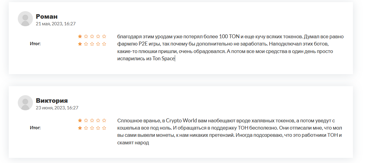Screen dimensions: 365x163
Task: Click Виктория's gray avatar icon
Action: [25, 103]
